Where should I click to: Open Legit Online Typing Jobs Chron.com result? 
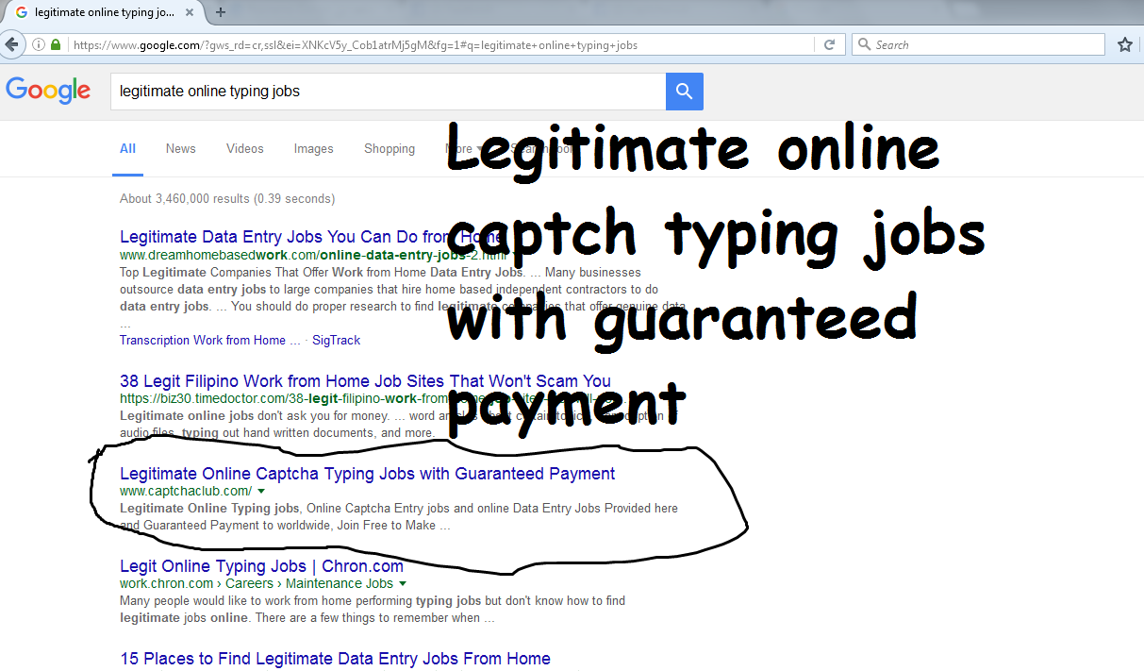[x=261, y=566]
